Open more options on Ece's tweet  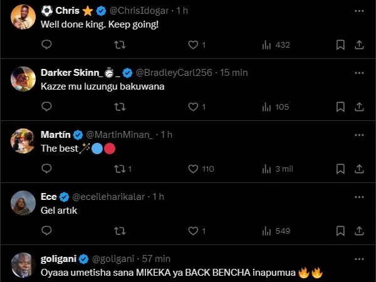[x=358, y=196]
